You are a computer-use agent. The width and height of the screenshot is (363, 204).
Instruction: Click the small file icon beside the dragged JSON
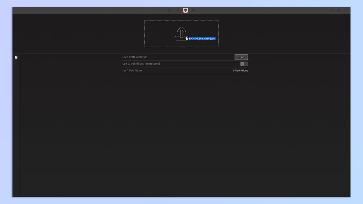[x=186, y=39]
